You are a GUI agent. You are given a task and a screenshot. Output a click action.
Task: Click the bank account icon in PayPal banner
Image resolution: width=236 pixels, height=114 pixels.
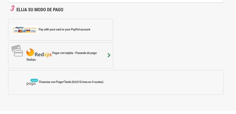(33, 31)
